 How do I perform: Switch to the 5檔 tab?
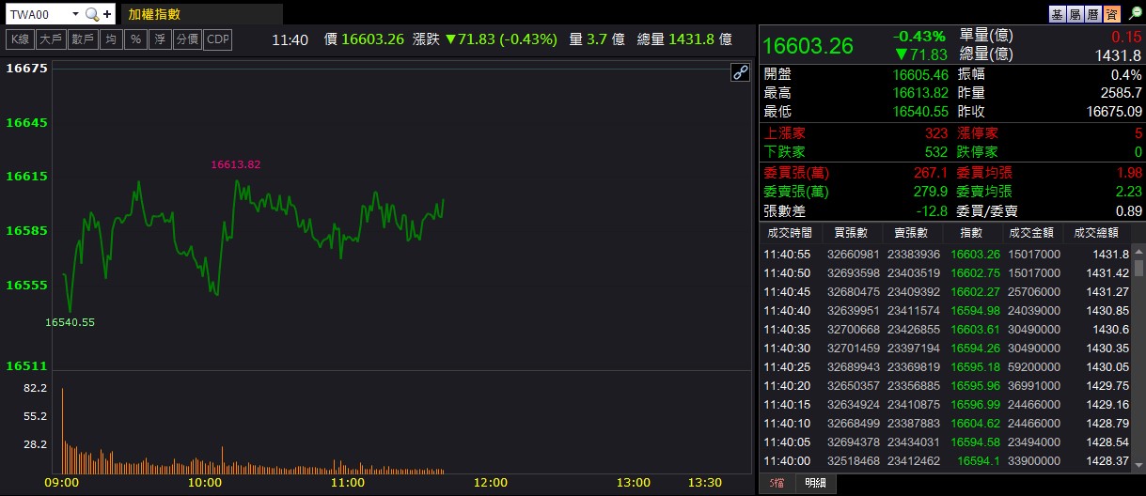[x=777, y=483]
